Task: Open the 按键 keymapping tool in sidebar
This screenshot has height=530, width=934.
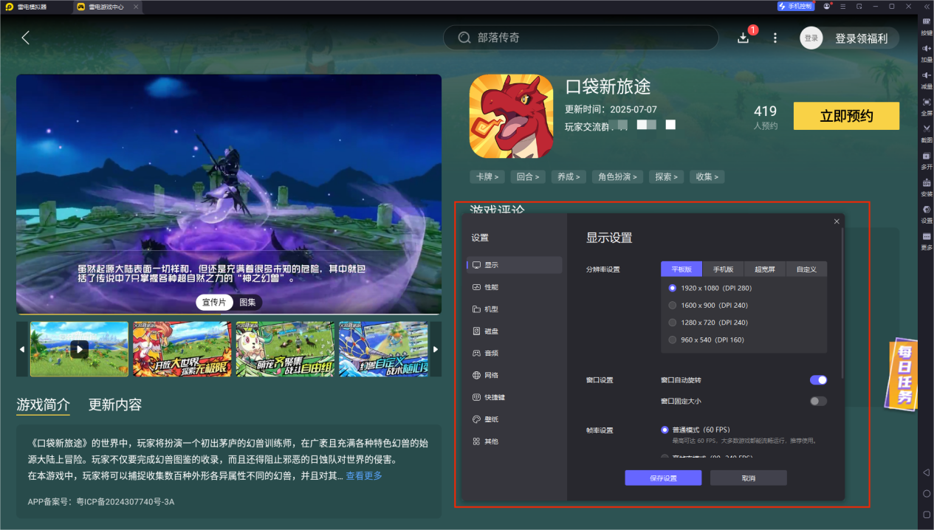Action: click(x=926, y=26)
